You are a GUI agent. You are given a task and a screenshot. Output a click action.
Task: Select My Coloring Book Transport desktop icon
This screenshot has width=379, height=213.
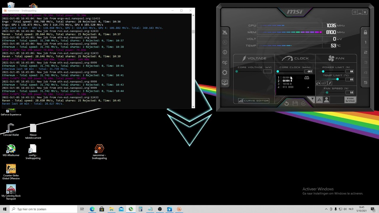11,192
